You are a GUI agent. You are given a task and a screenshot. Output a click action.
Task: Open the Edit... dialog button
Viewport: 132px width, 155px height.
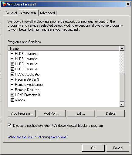coord(81,113)
